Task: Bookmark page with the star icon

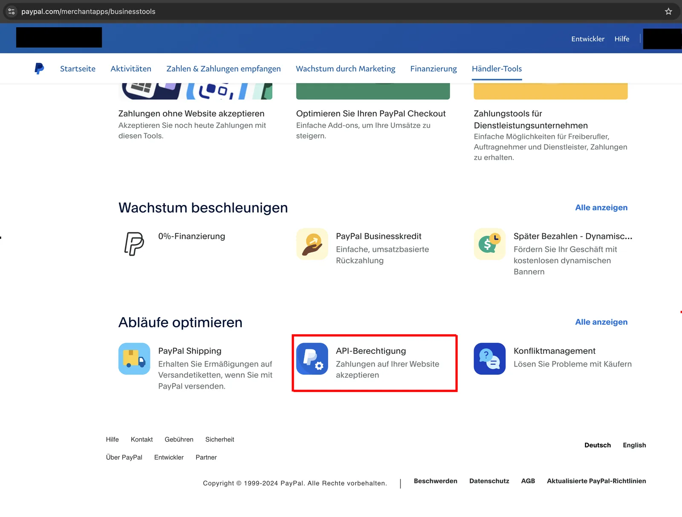Action: click(x=668, y=12)
